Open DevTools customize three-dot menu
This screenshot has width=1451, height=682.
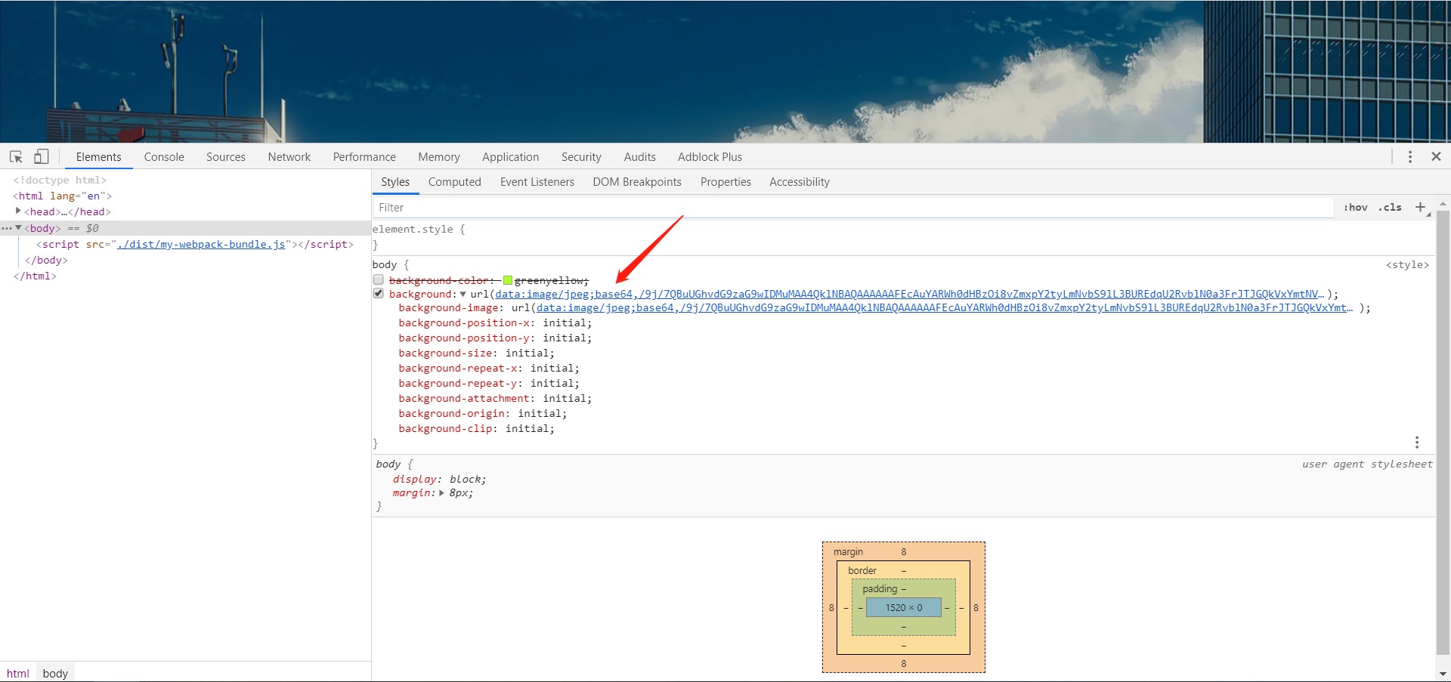(x=1409, y=156)
